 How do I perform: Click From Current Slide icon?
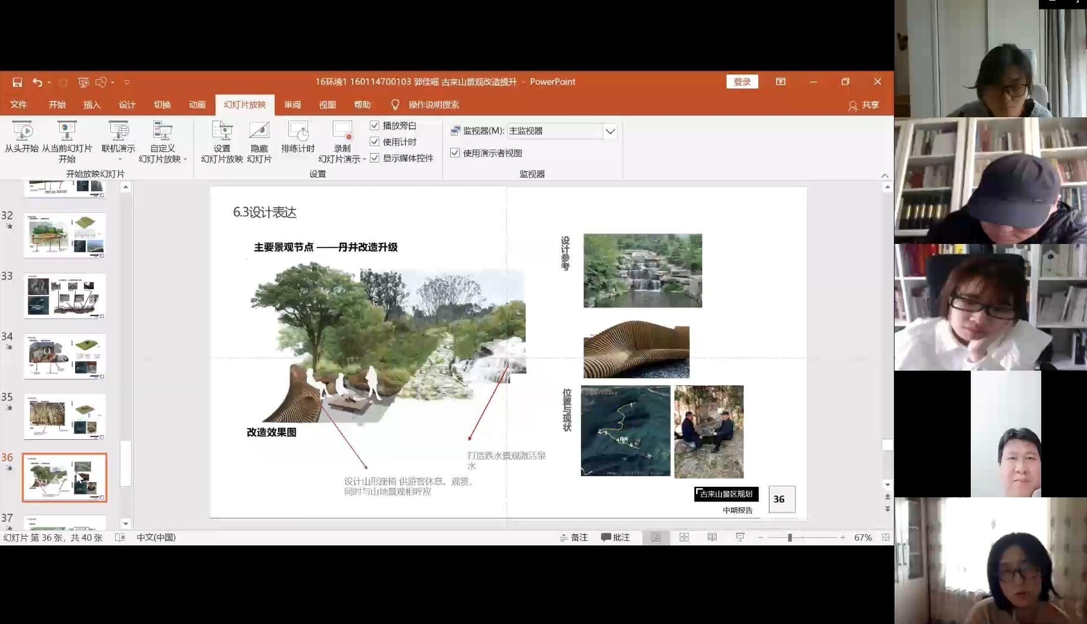(66, 131)
